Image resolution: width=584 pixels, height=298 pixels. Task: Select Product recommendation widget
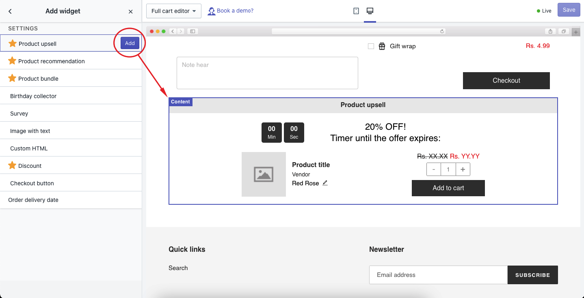pos(71,61)
